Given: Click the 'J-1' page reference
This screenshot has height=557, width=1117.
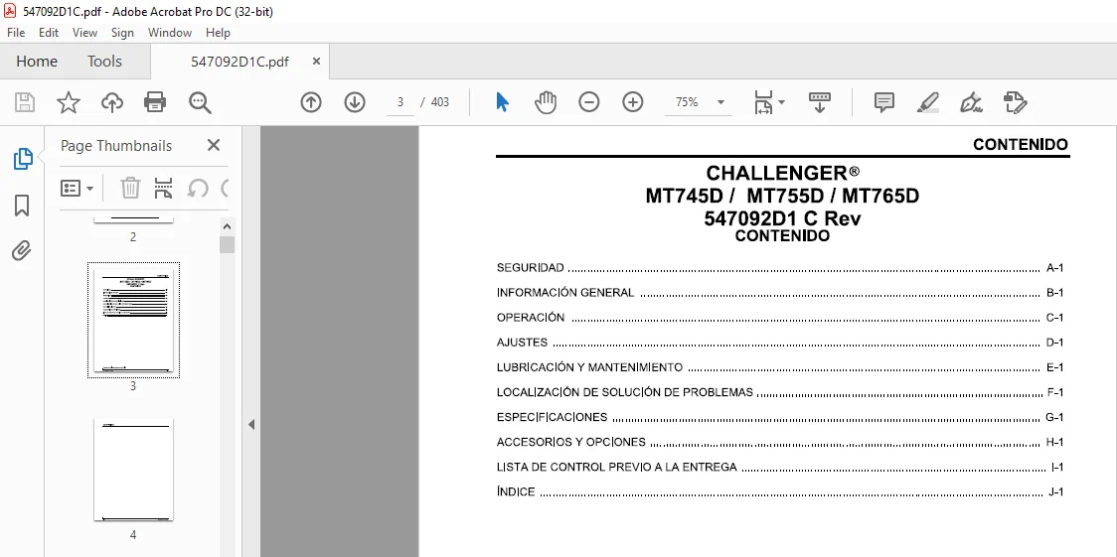Looking at the screenshot, I should point(1055,492).
